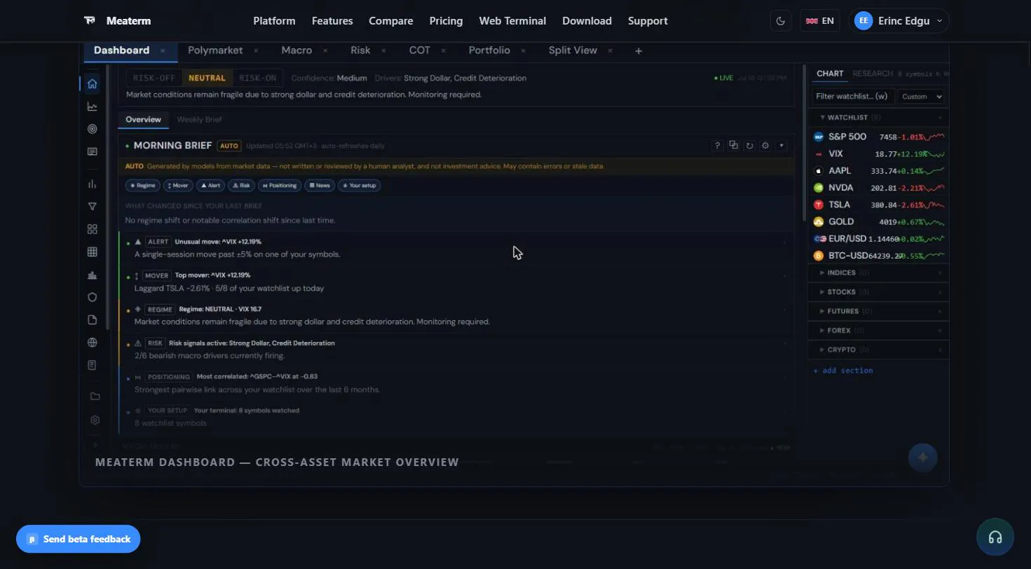
Task: Open the Weekly Brief tab
Action: point(199,119)
